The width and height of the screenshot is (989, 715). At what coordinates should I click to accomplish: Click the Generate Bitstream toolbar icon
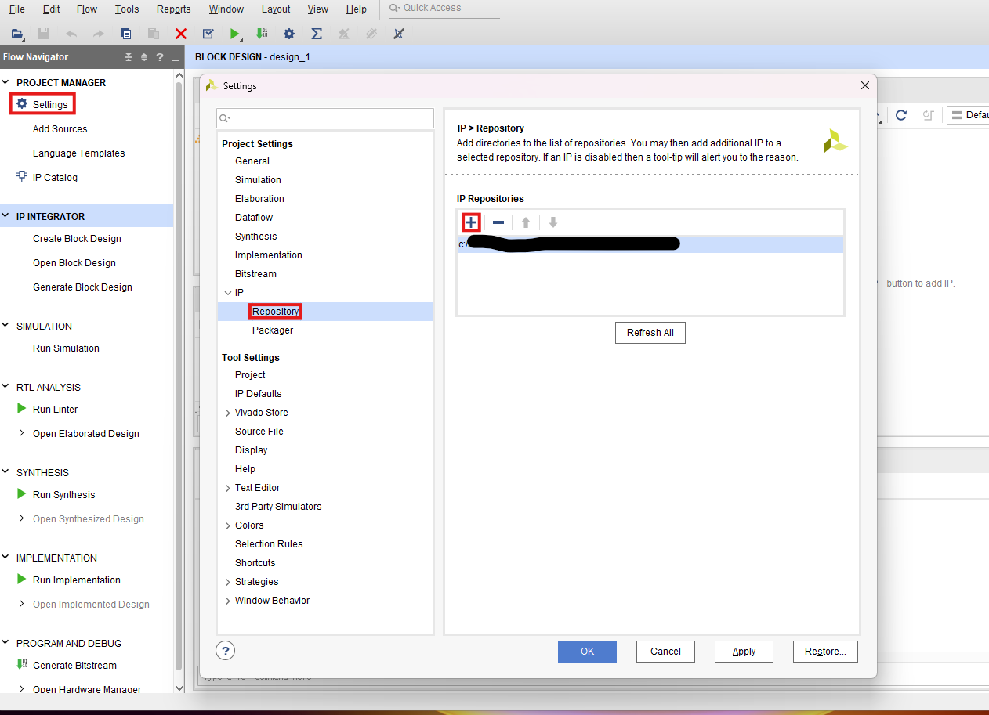263,34
